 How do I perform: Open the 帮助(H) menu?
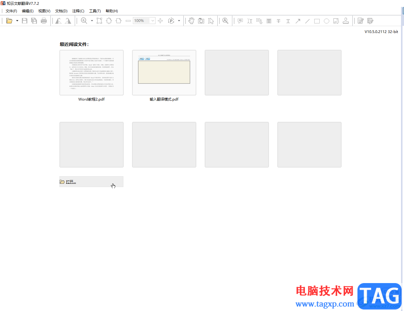[x=112, y=11]
